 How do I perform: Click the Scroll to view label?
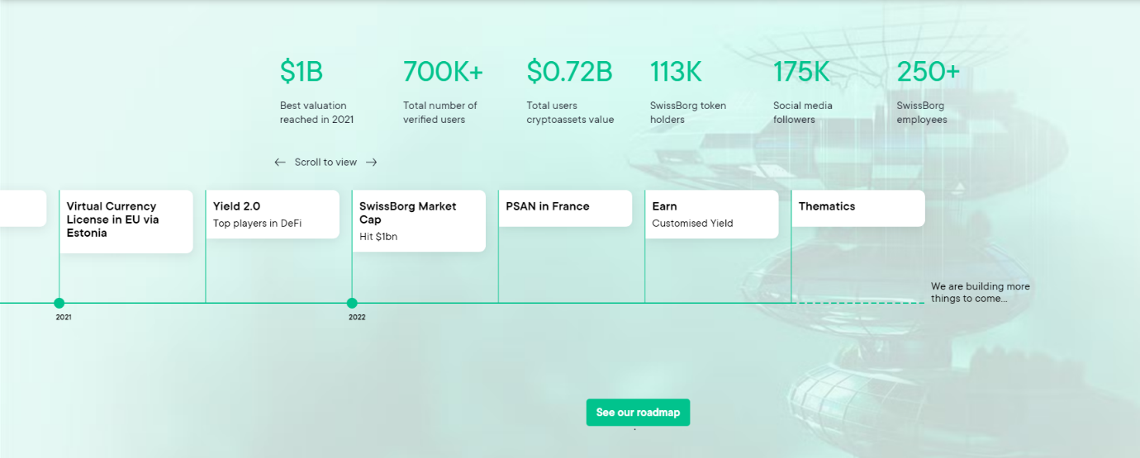coord(325,163)
